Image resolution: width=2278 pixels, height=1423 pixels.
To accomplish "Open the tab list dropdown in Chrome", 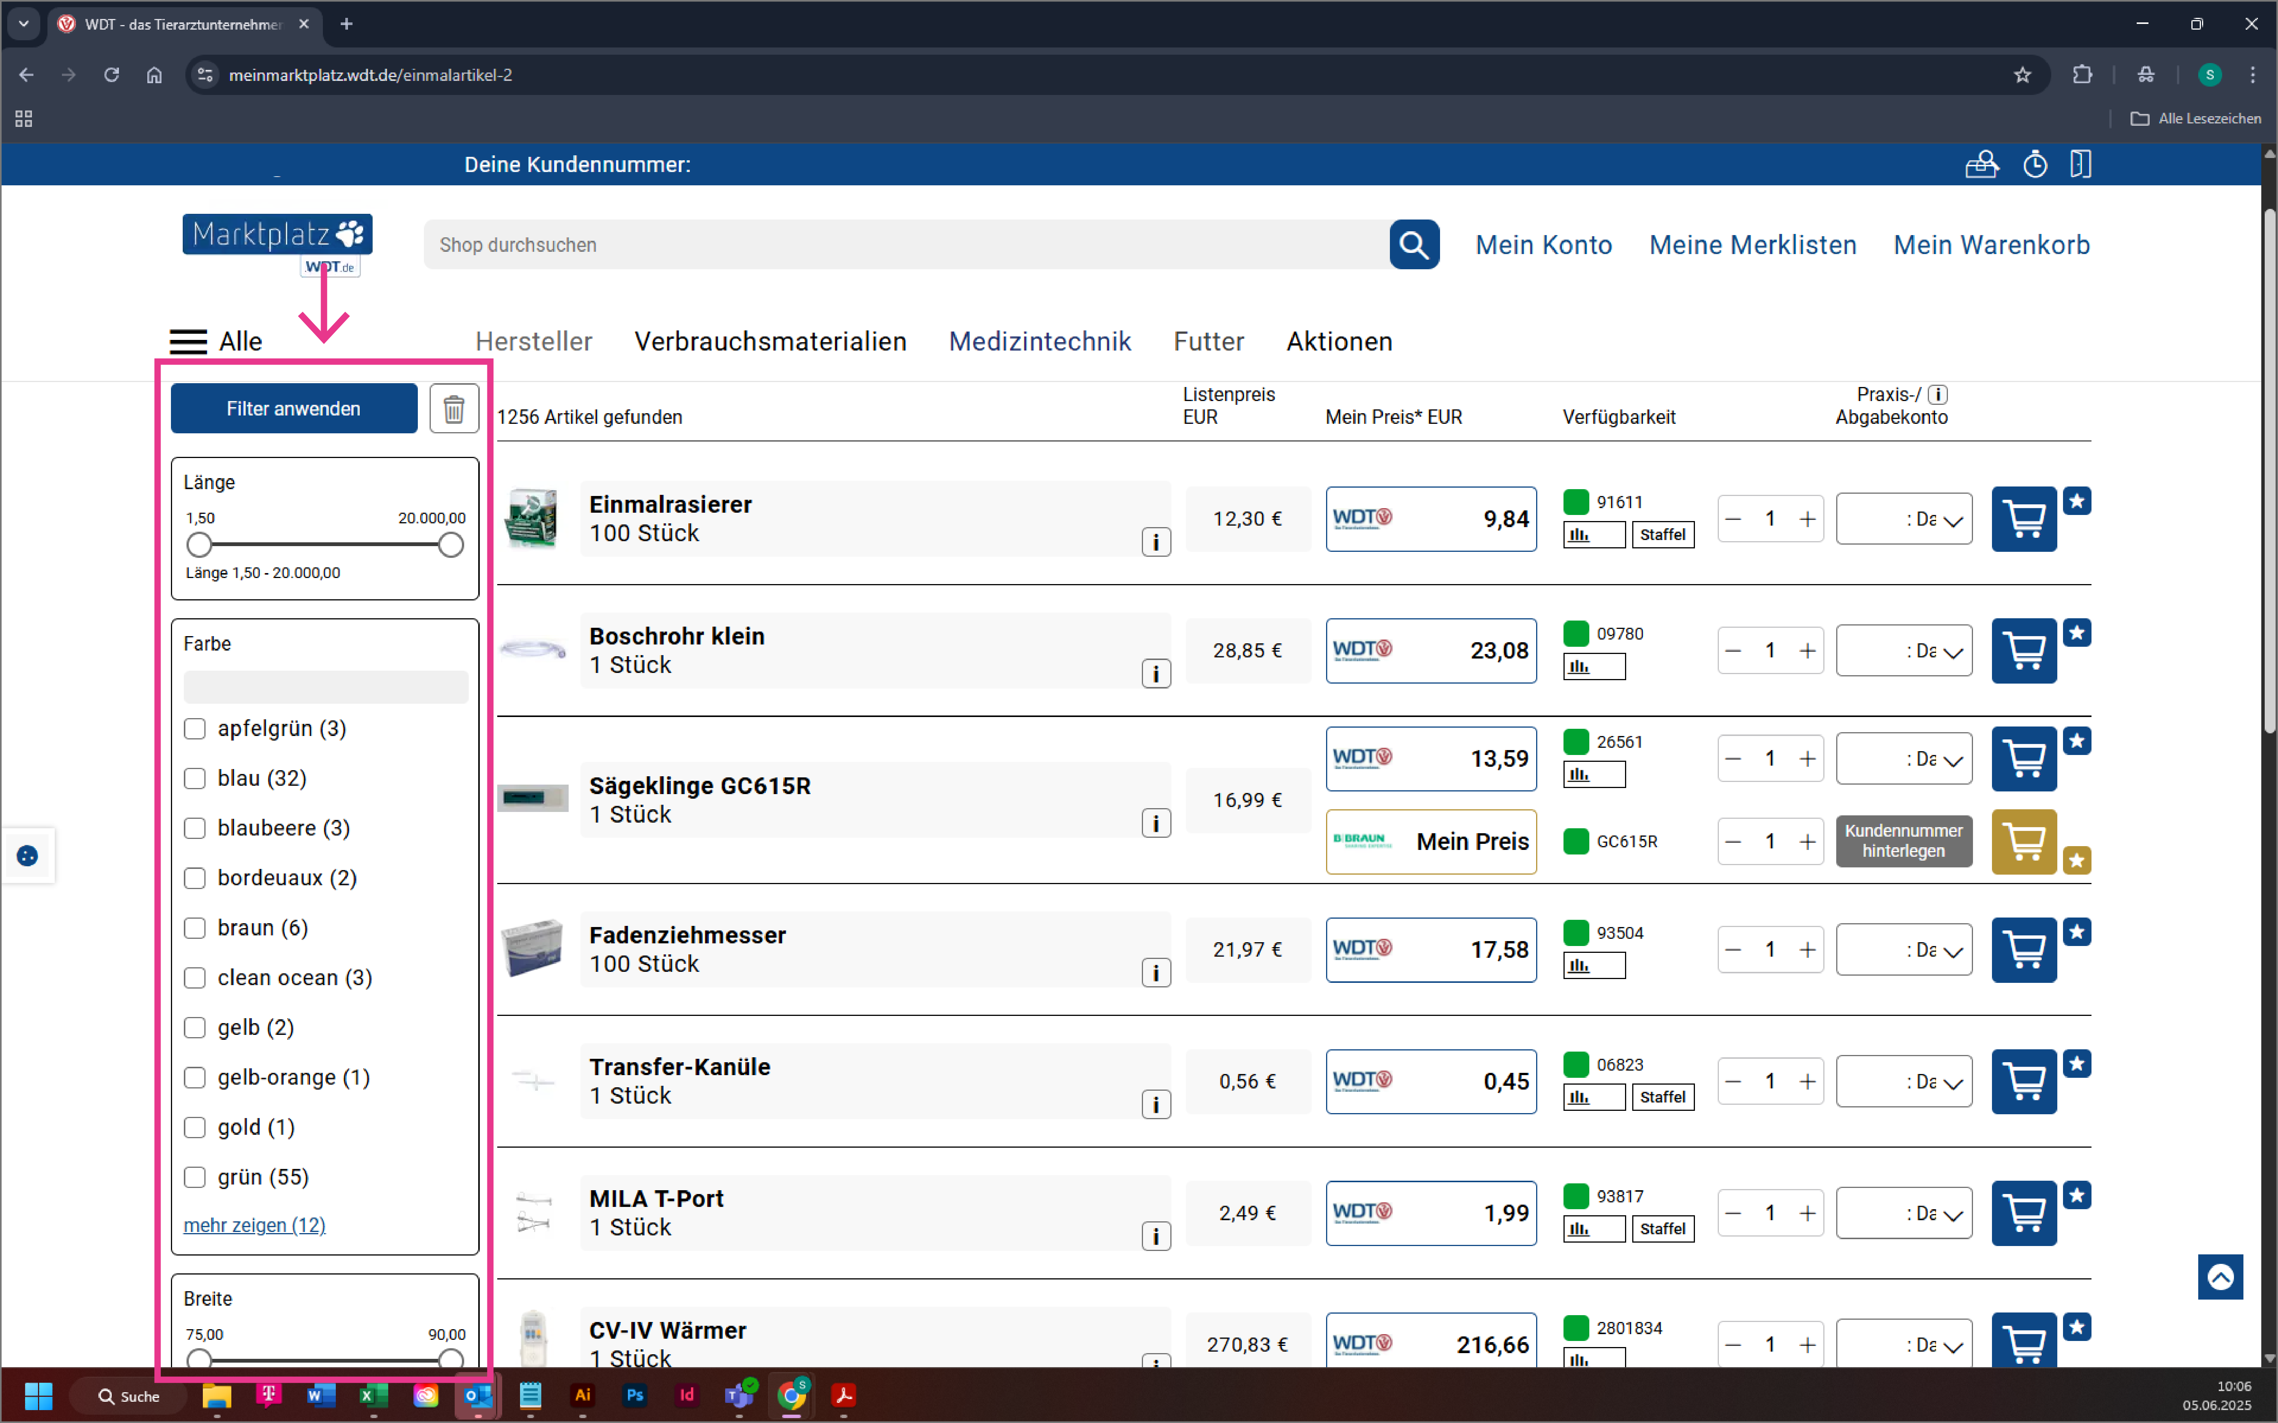I will [x=24, y=24].
